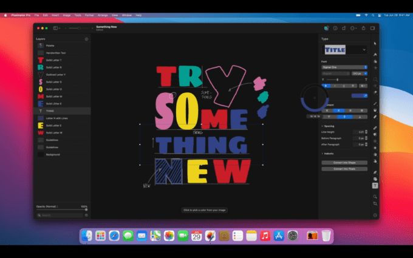Click Convert into Shape button
This screenshot has height=258, width=413.
344,163
